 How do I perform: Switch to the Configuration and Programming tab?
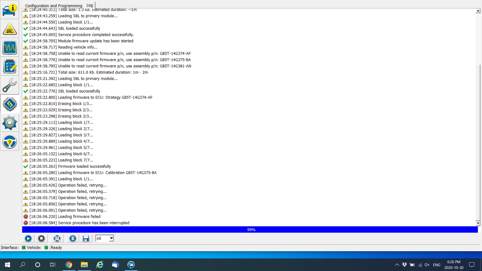[53, 6]
